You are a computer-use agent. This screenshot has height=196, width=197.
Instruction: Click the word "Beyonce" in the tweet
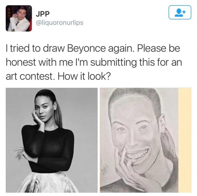86,49
